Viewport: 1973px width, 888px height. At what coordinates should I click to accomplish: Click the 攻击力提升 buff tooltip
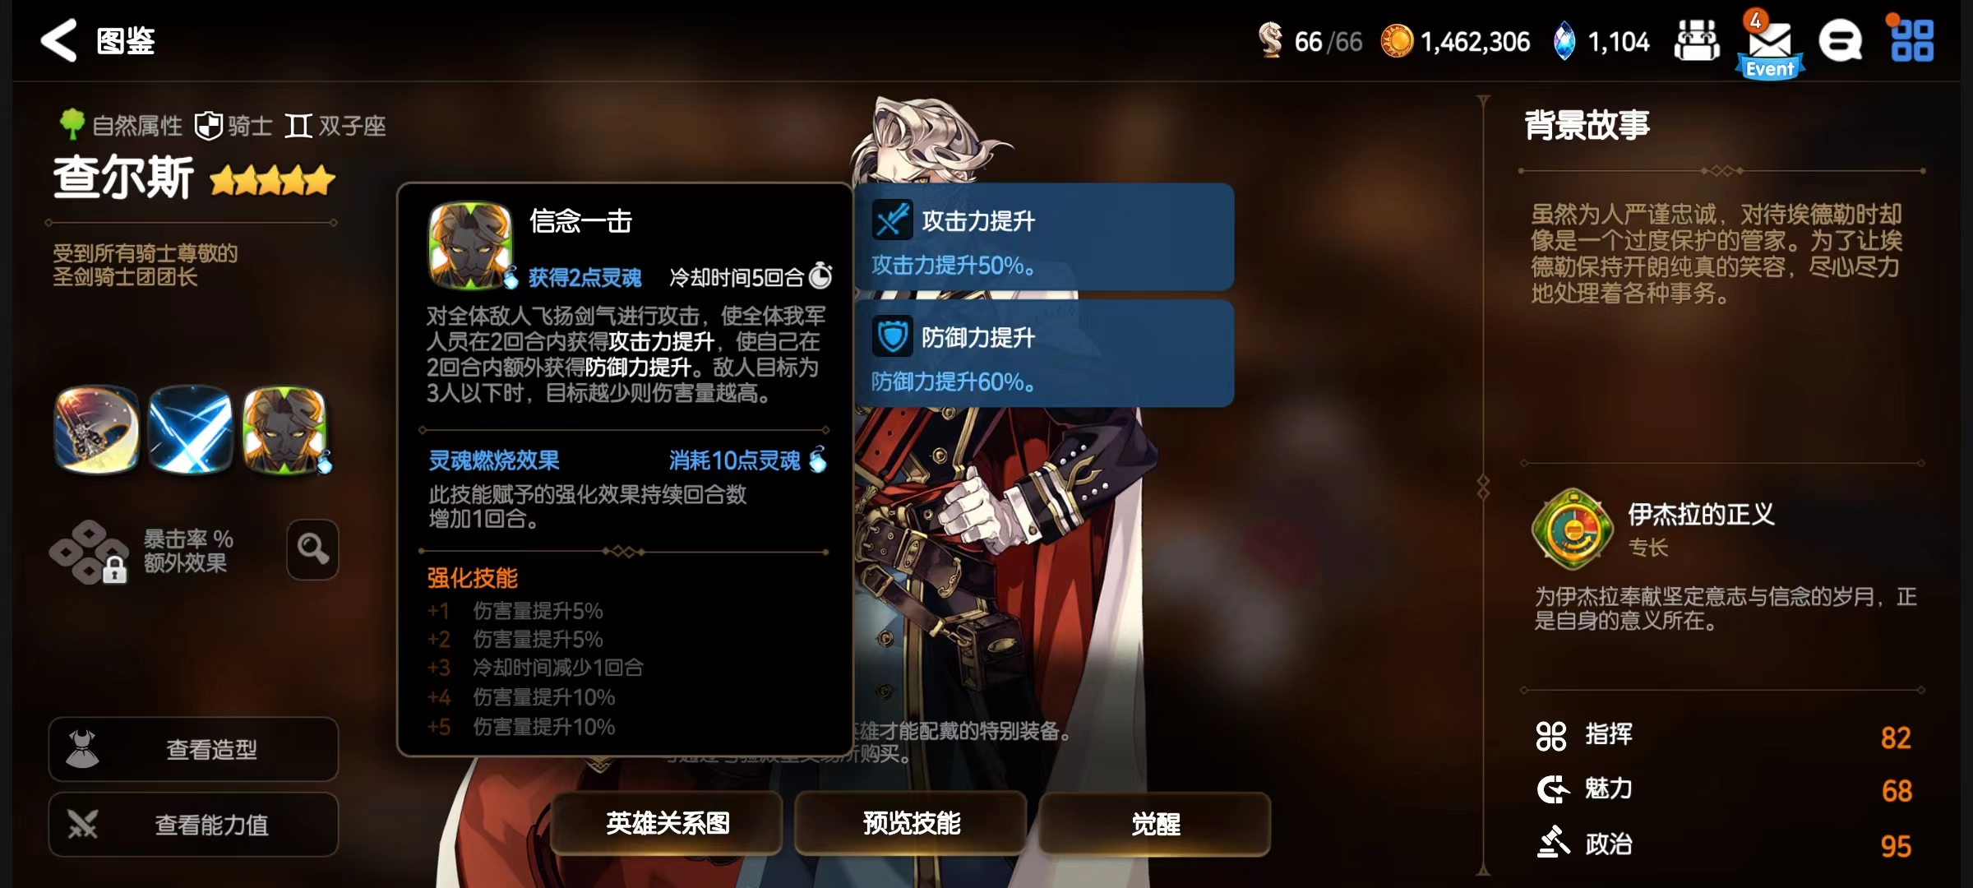point(1044,237)
